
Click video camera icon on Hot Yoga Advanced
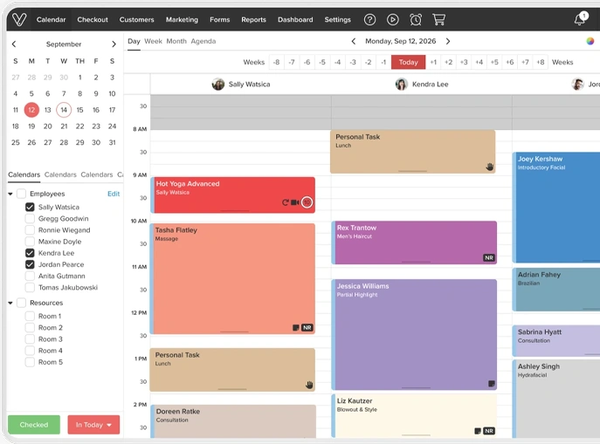294,202
